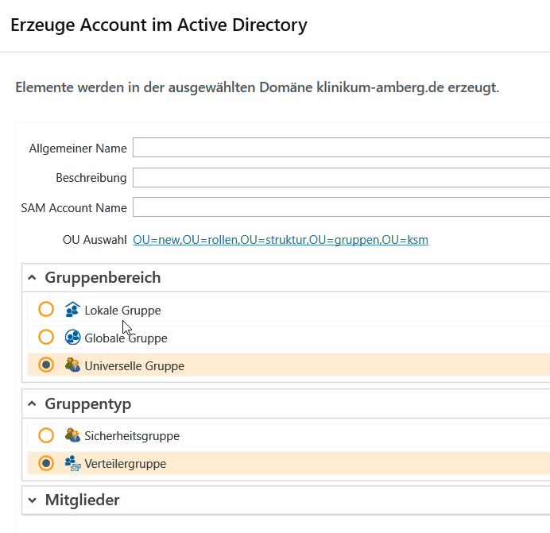Select the Globale Gruppe radio button
Screen dimensions: 550x533
tap(46, 338)
